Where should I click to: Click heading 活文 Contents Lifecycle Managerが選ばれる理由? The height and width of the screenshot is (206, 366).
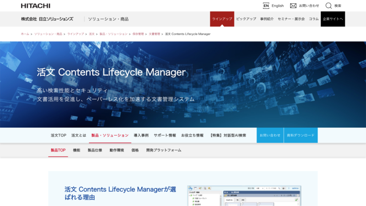[120, 193]
